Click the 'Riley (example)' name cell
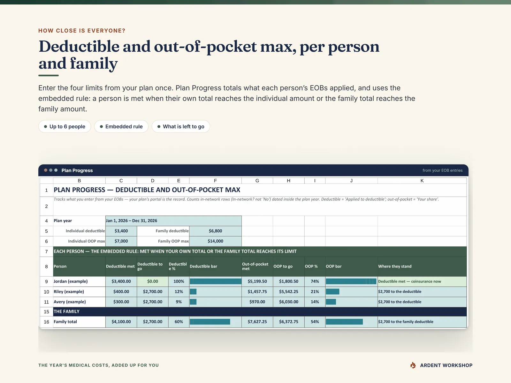This screenshot has height=383, width=511. [x=79, y=291]
